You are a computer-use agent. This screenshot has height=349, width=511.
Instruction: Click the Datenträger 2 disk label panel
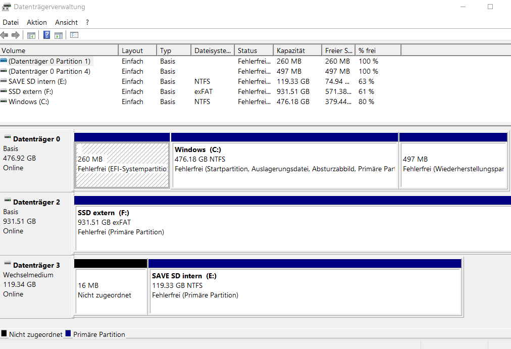36,224
